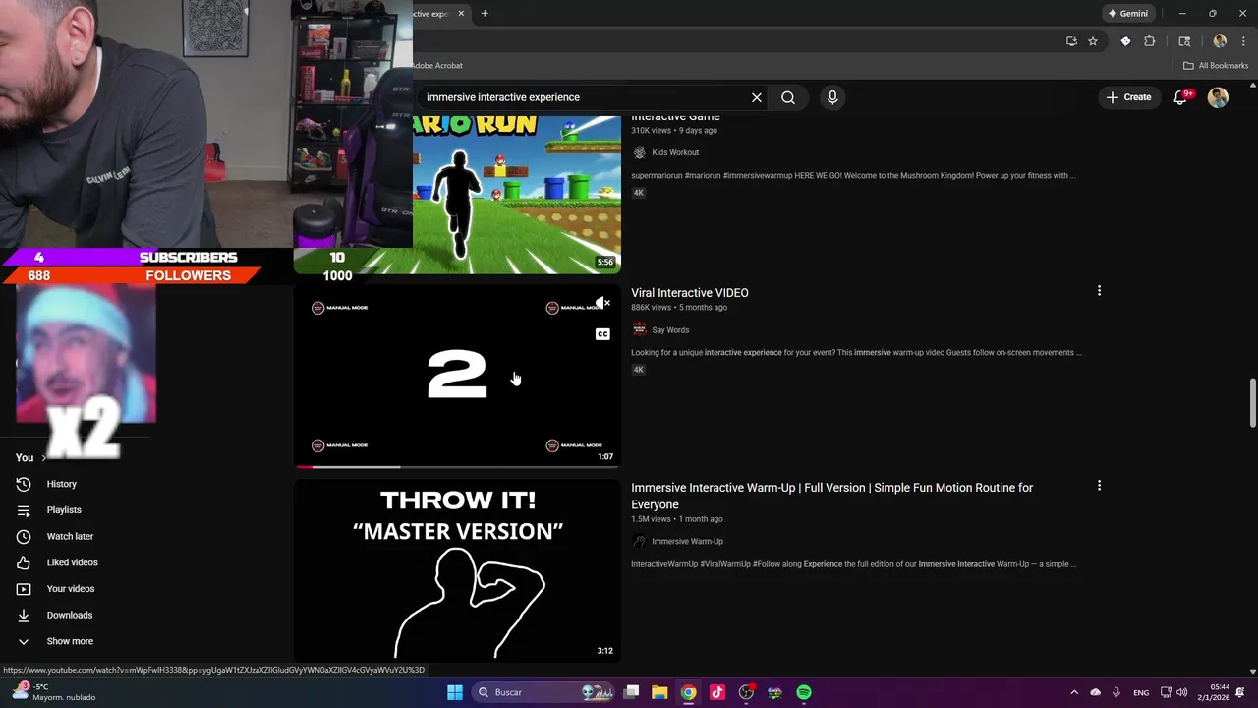
Task: Click the History clock icon
Action: click(24, 484)
